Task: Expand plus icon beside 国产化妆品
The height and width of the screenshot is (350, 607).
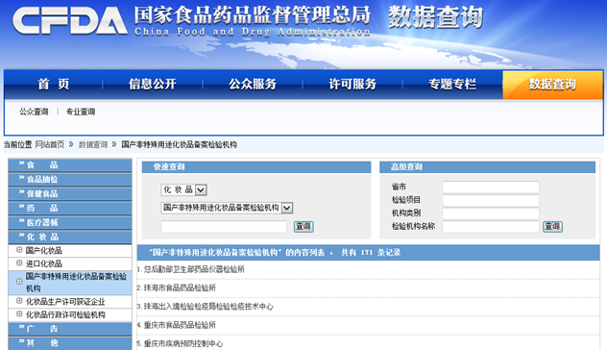Action: pos(19,250)
